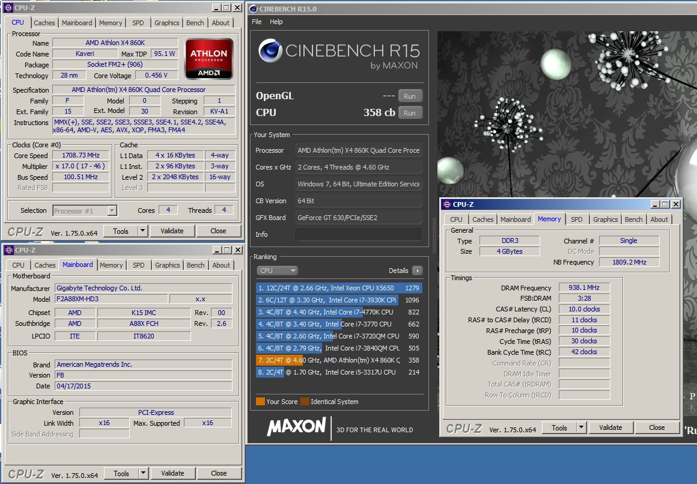Click Validate in the CPU-Z Memory window

(610, 427)
